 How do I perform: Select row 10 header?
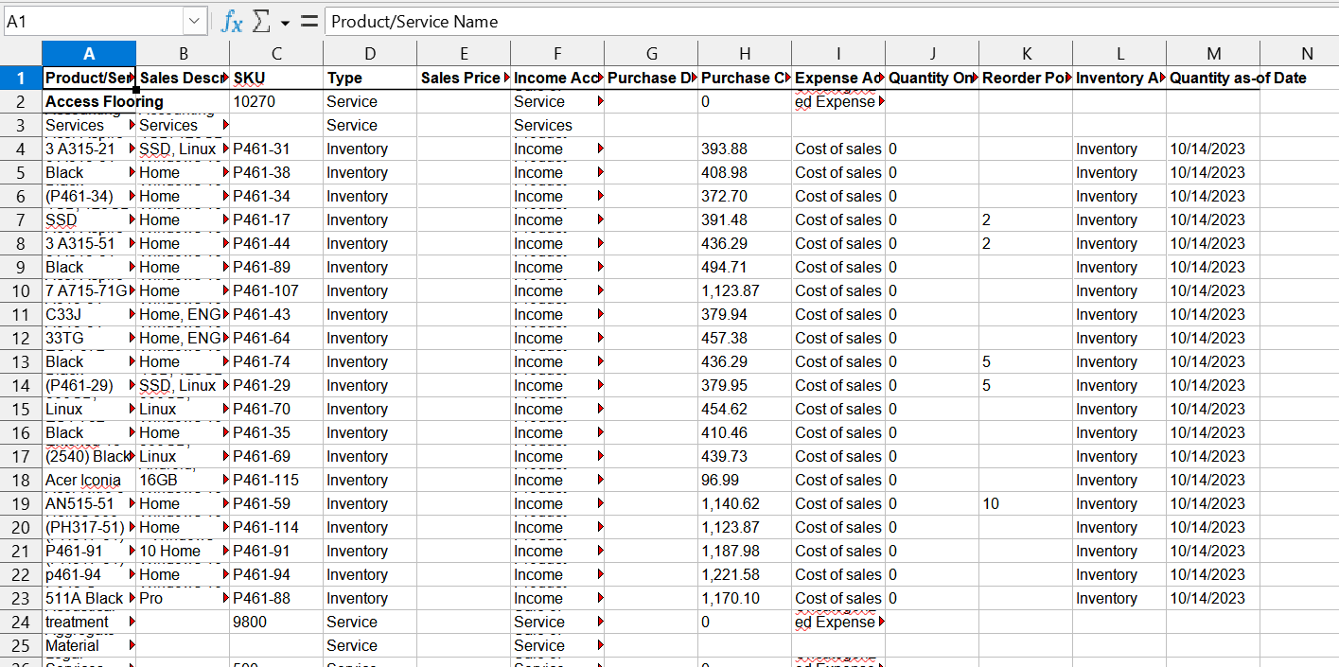pyautogui.click(x=21, y=290)
